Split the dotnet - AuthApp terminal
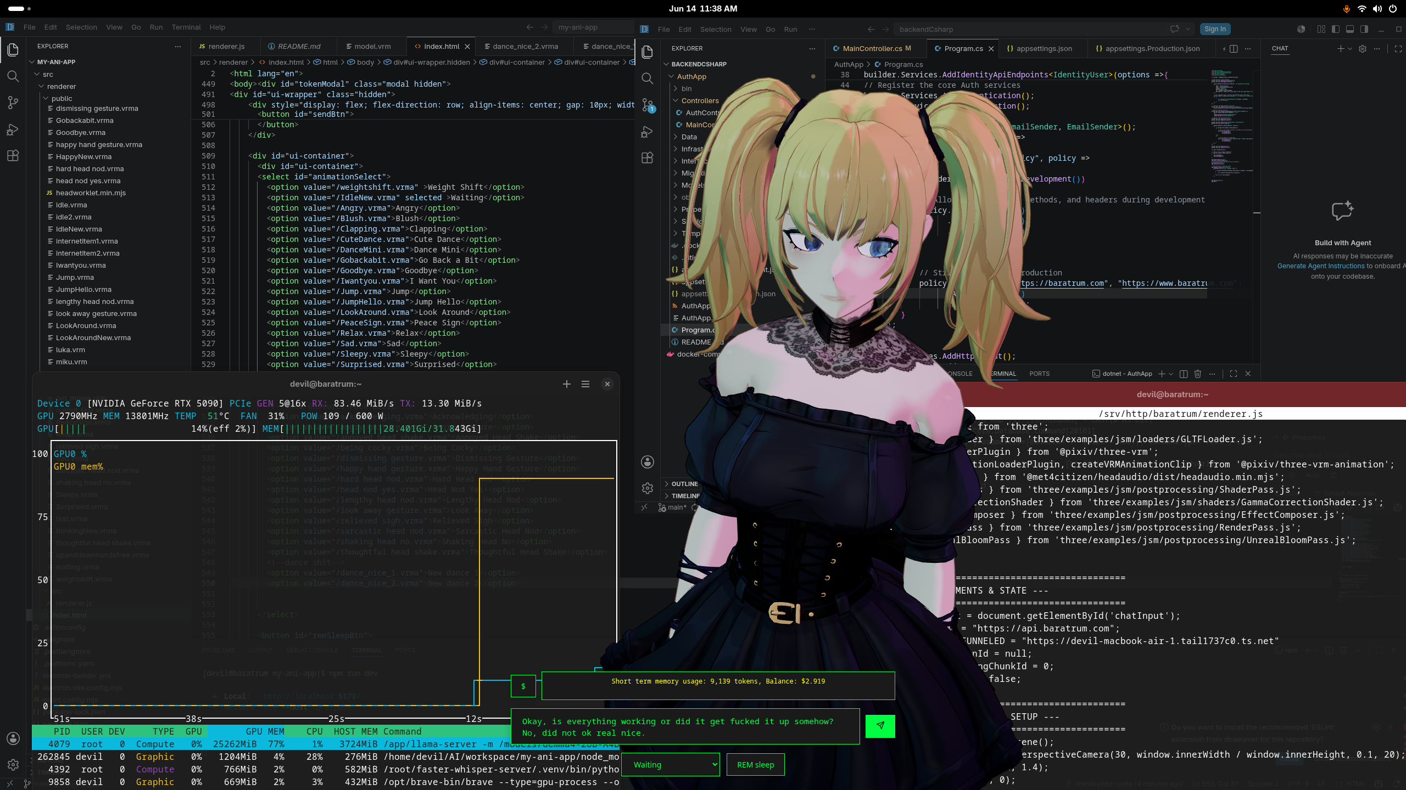Viewport: 1406px width, 790px height. [x=1184, y=374]
